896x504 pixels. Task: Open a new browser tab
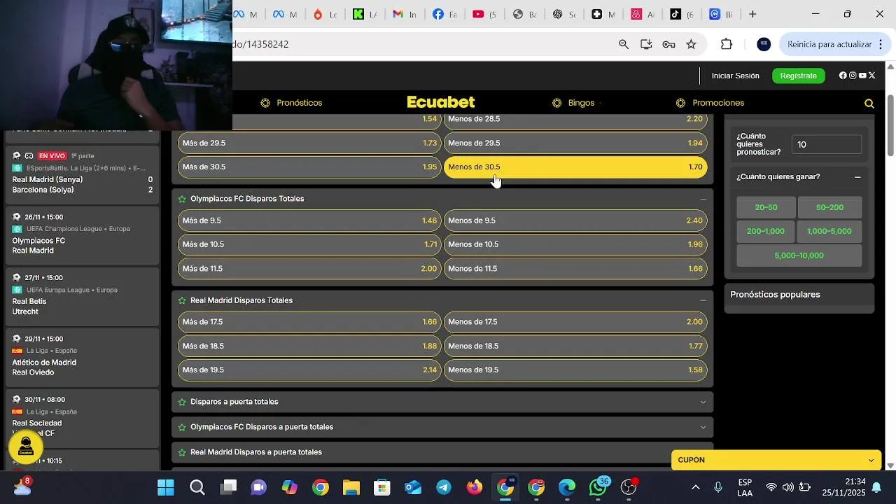(752, 14)
